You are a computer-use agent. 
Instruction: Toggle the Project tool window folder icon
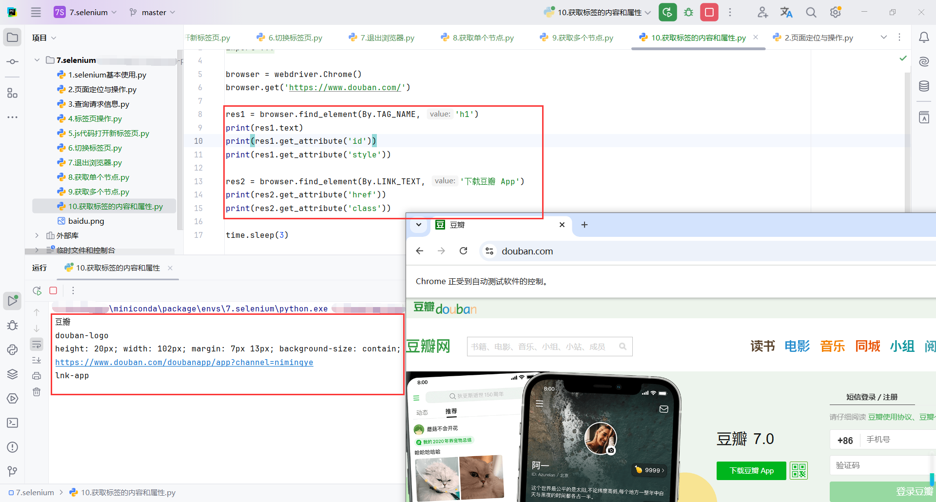pyautogui.click(x=12, y=38)
